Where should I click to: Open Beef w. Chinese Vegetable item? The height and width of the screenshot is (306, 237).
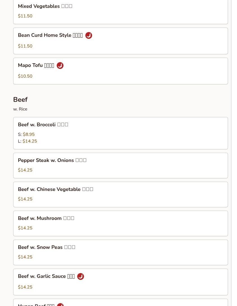[x=55, y=189]
